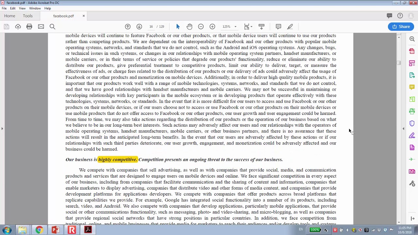
Task: Open the Help menu
Action: [x=48, y=8]
